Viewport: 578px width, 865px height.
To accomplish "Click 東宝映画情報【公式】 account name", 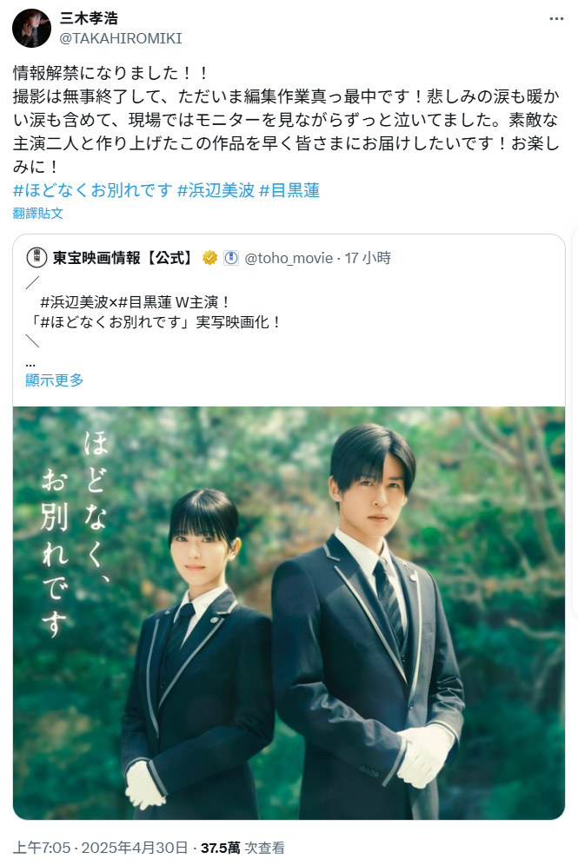I will [123, 258].
